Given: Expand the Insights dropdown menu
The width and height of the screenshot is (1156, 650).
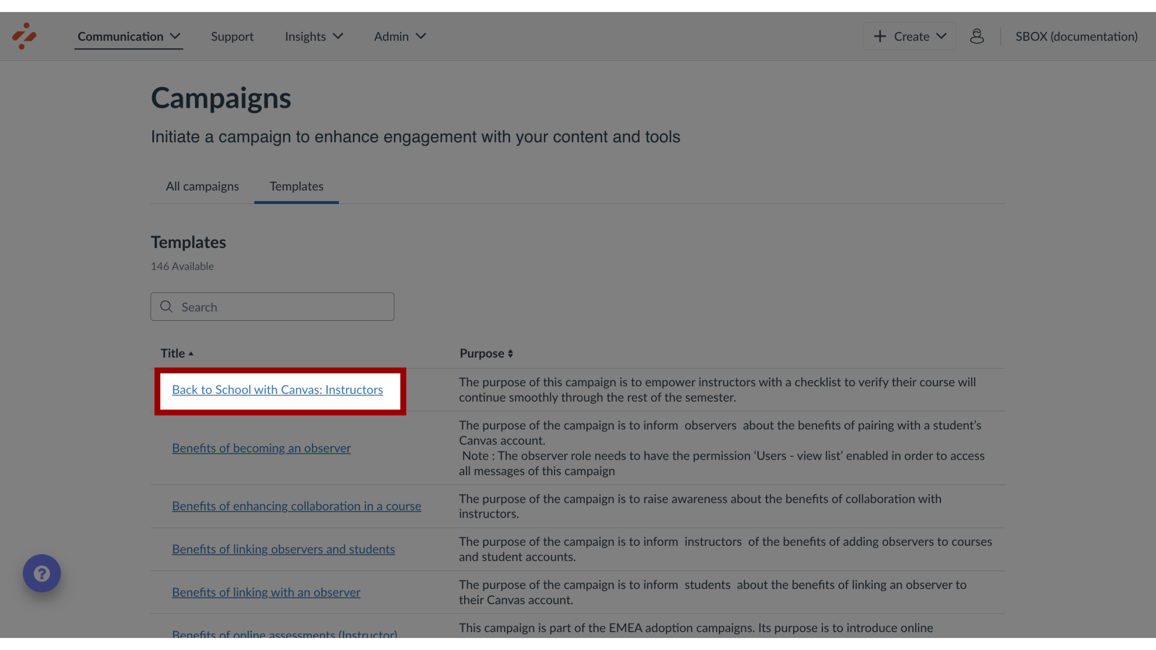Looking at the screenshot, I should click(314, 36).
